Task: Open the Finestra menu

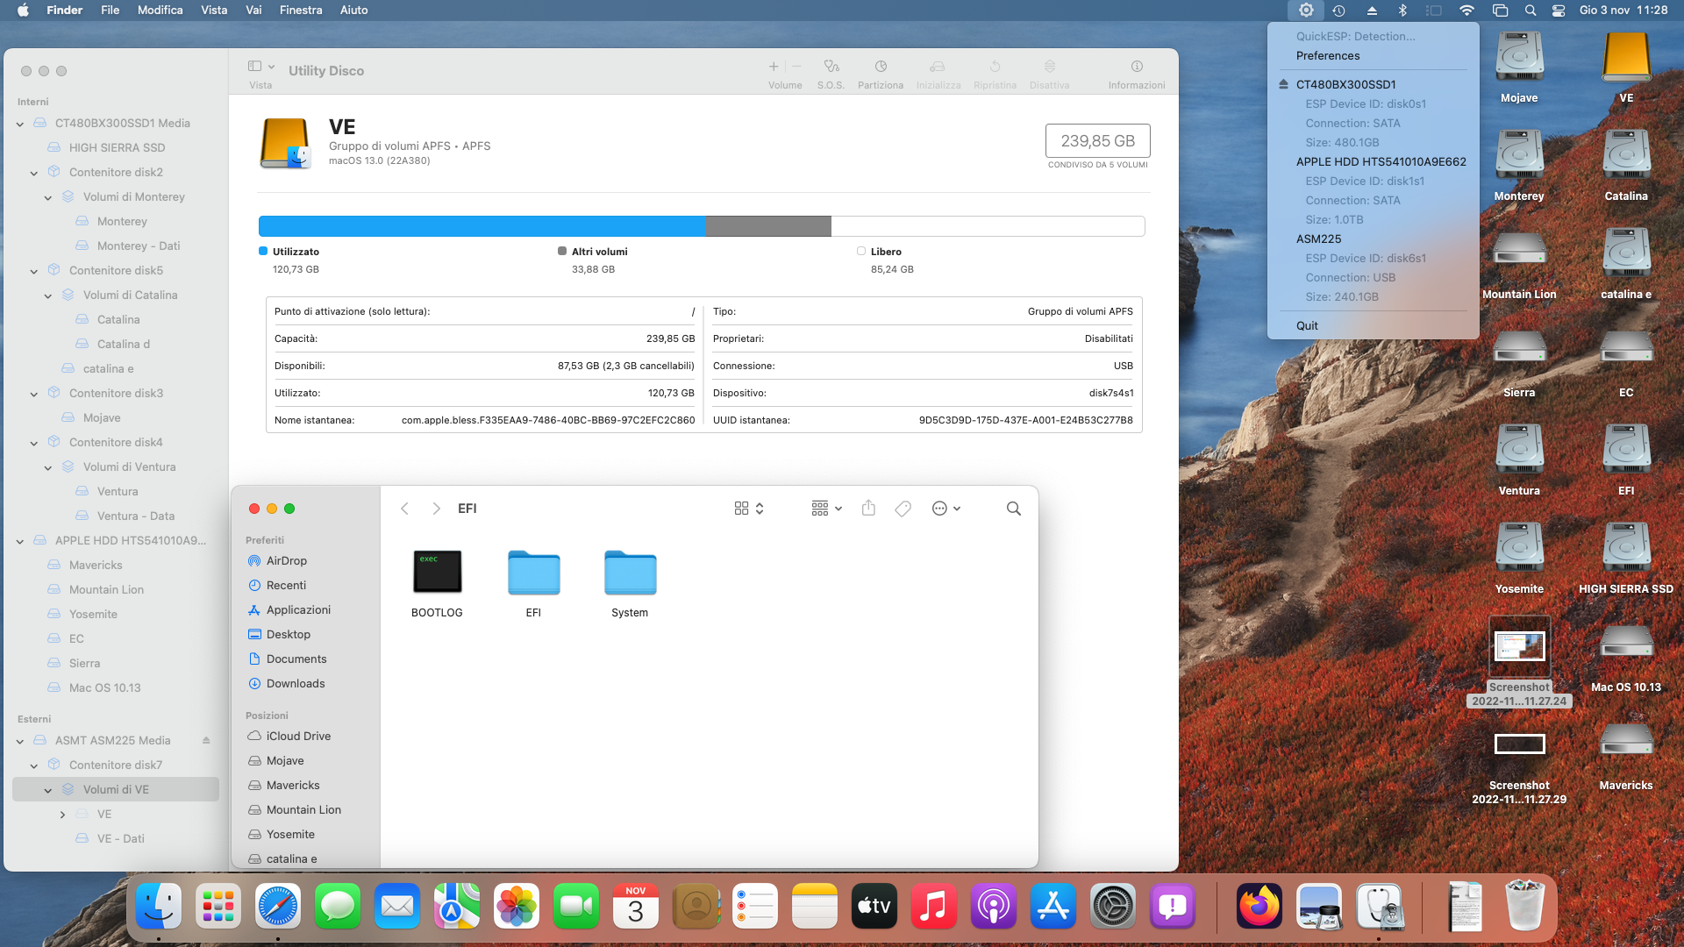Action: [x=300, y=11]
